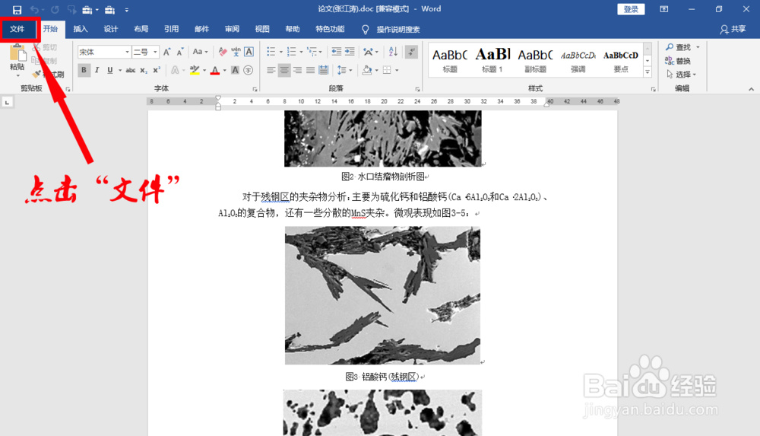Viewport: 760px width, 436px height.
Task: Open the Font dialog launcher
Action: [255, 89]
